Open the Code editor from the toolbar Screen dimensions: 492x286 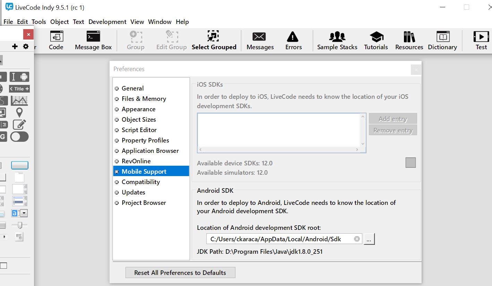[56, 41]
